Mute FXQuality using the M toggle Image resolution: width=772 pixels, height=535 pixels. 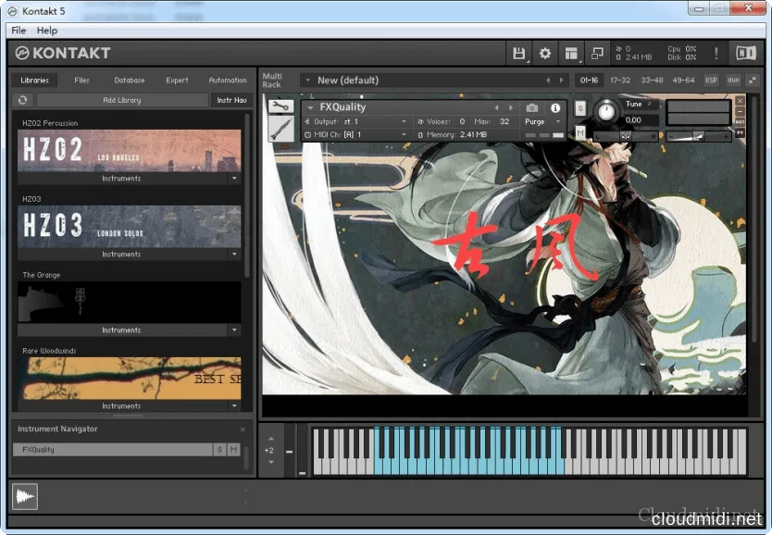click(x=232, y=449)
